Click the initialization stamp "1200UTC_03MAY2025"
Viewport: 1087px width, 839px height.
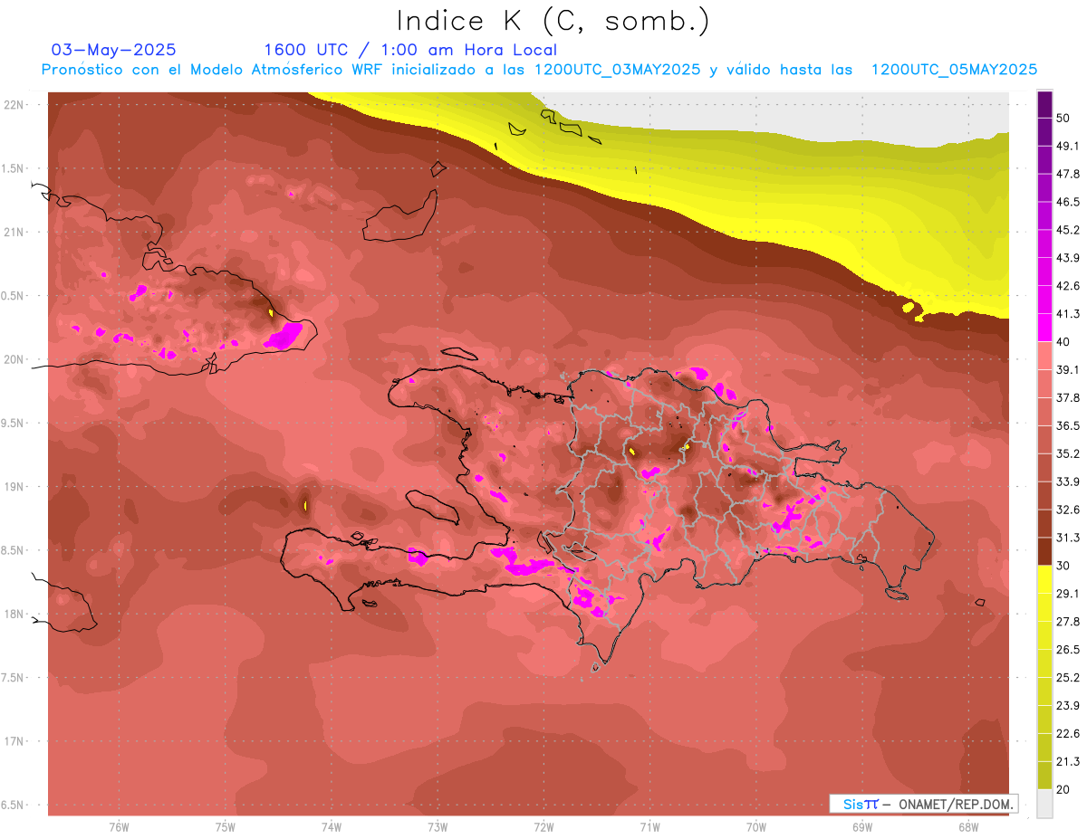618,70
